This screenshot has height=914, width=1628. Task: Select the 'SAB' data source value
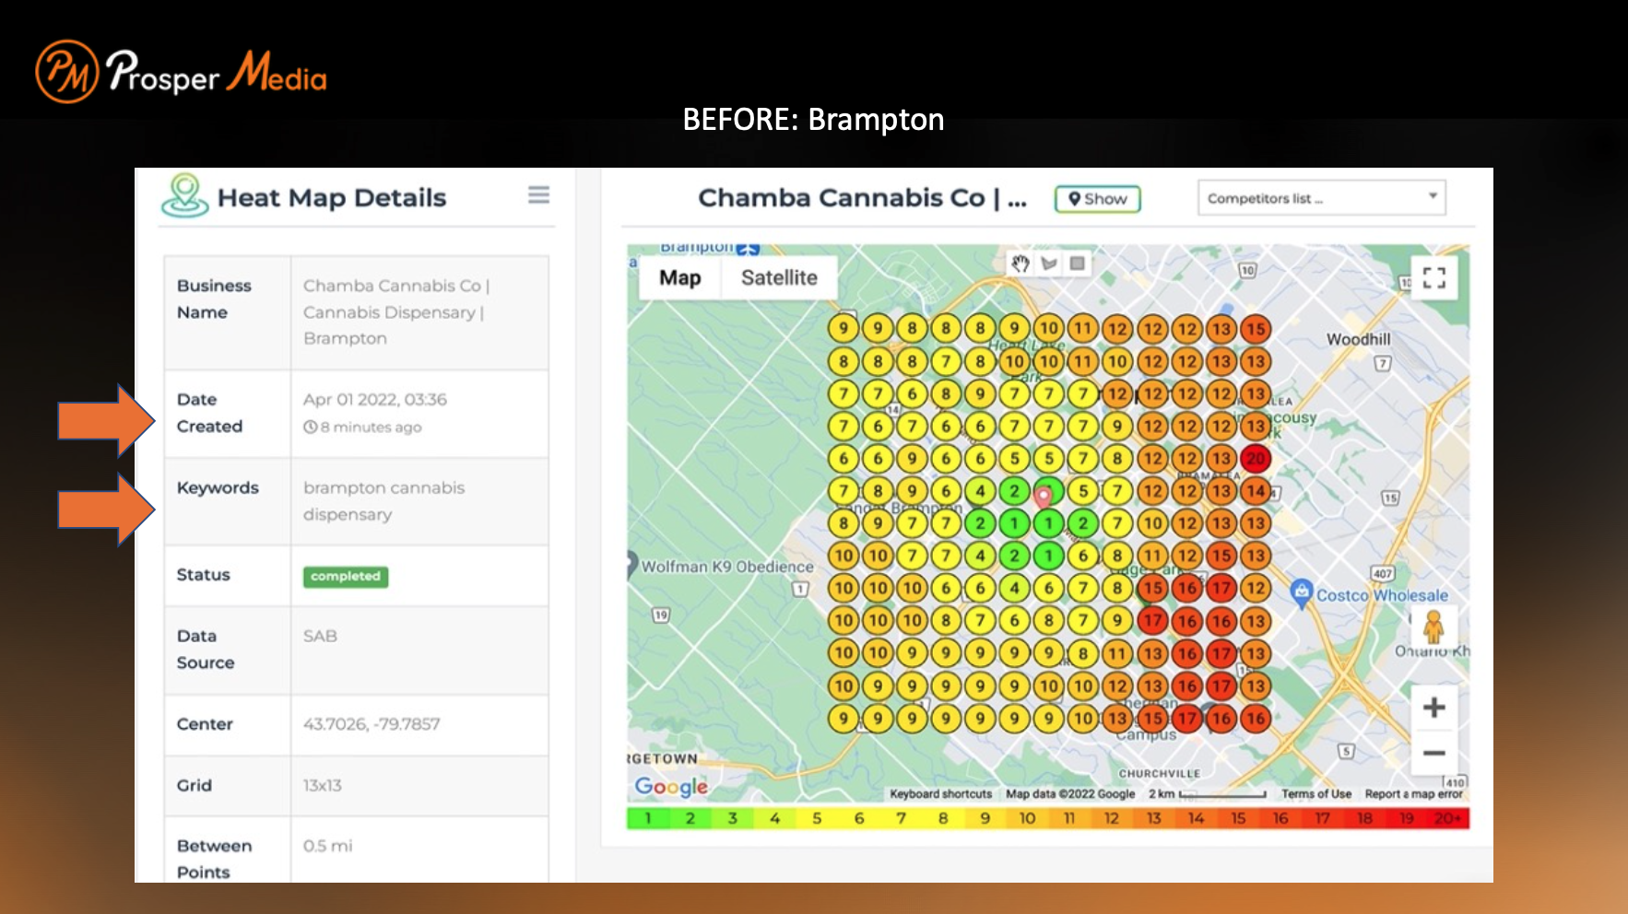(320, 636)
